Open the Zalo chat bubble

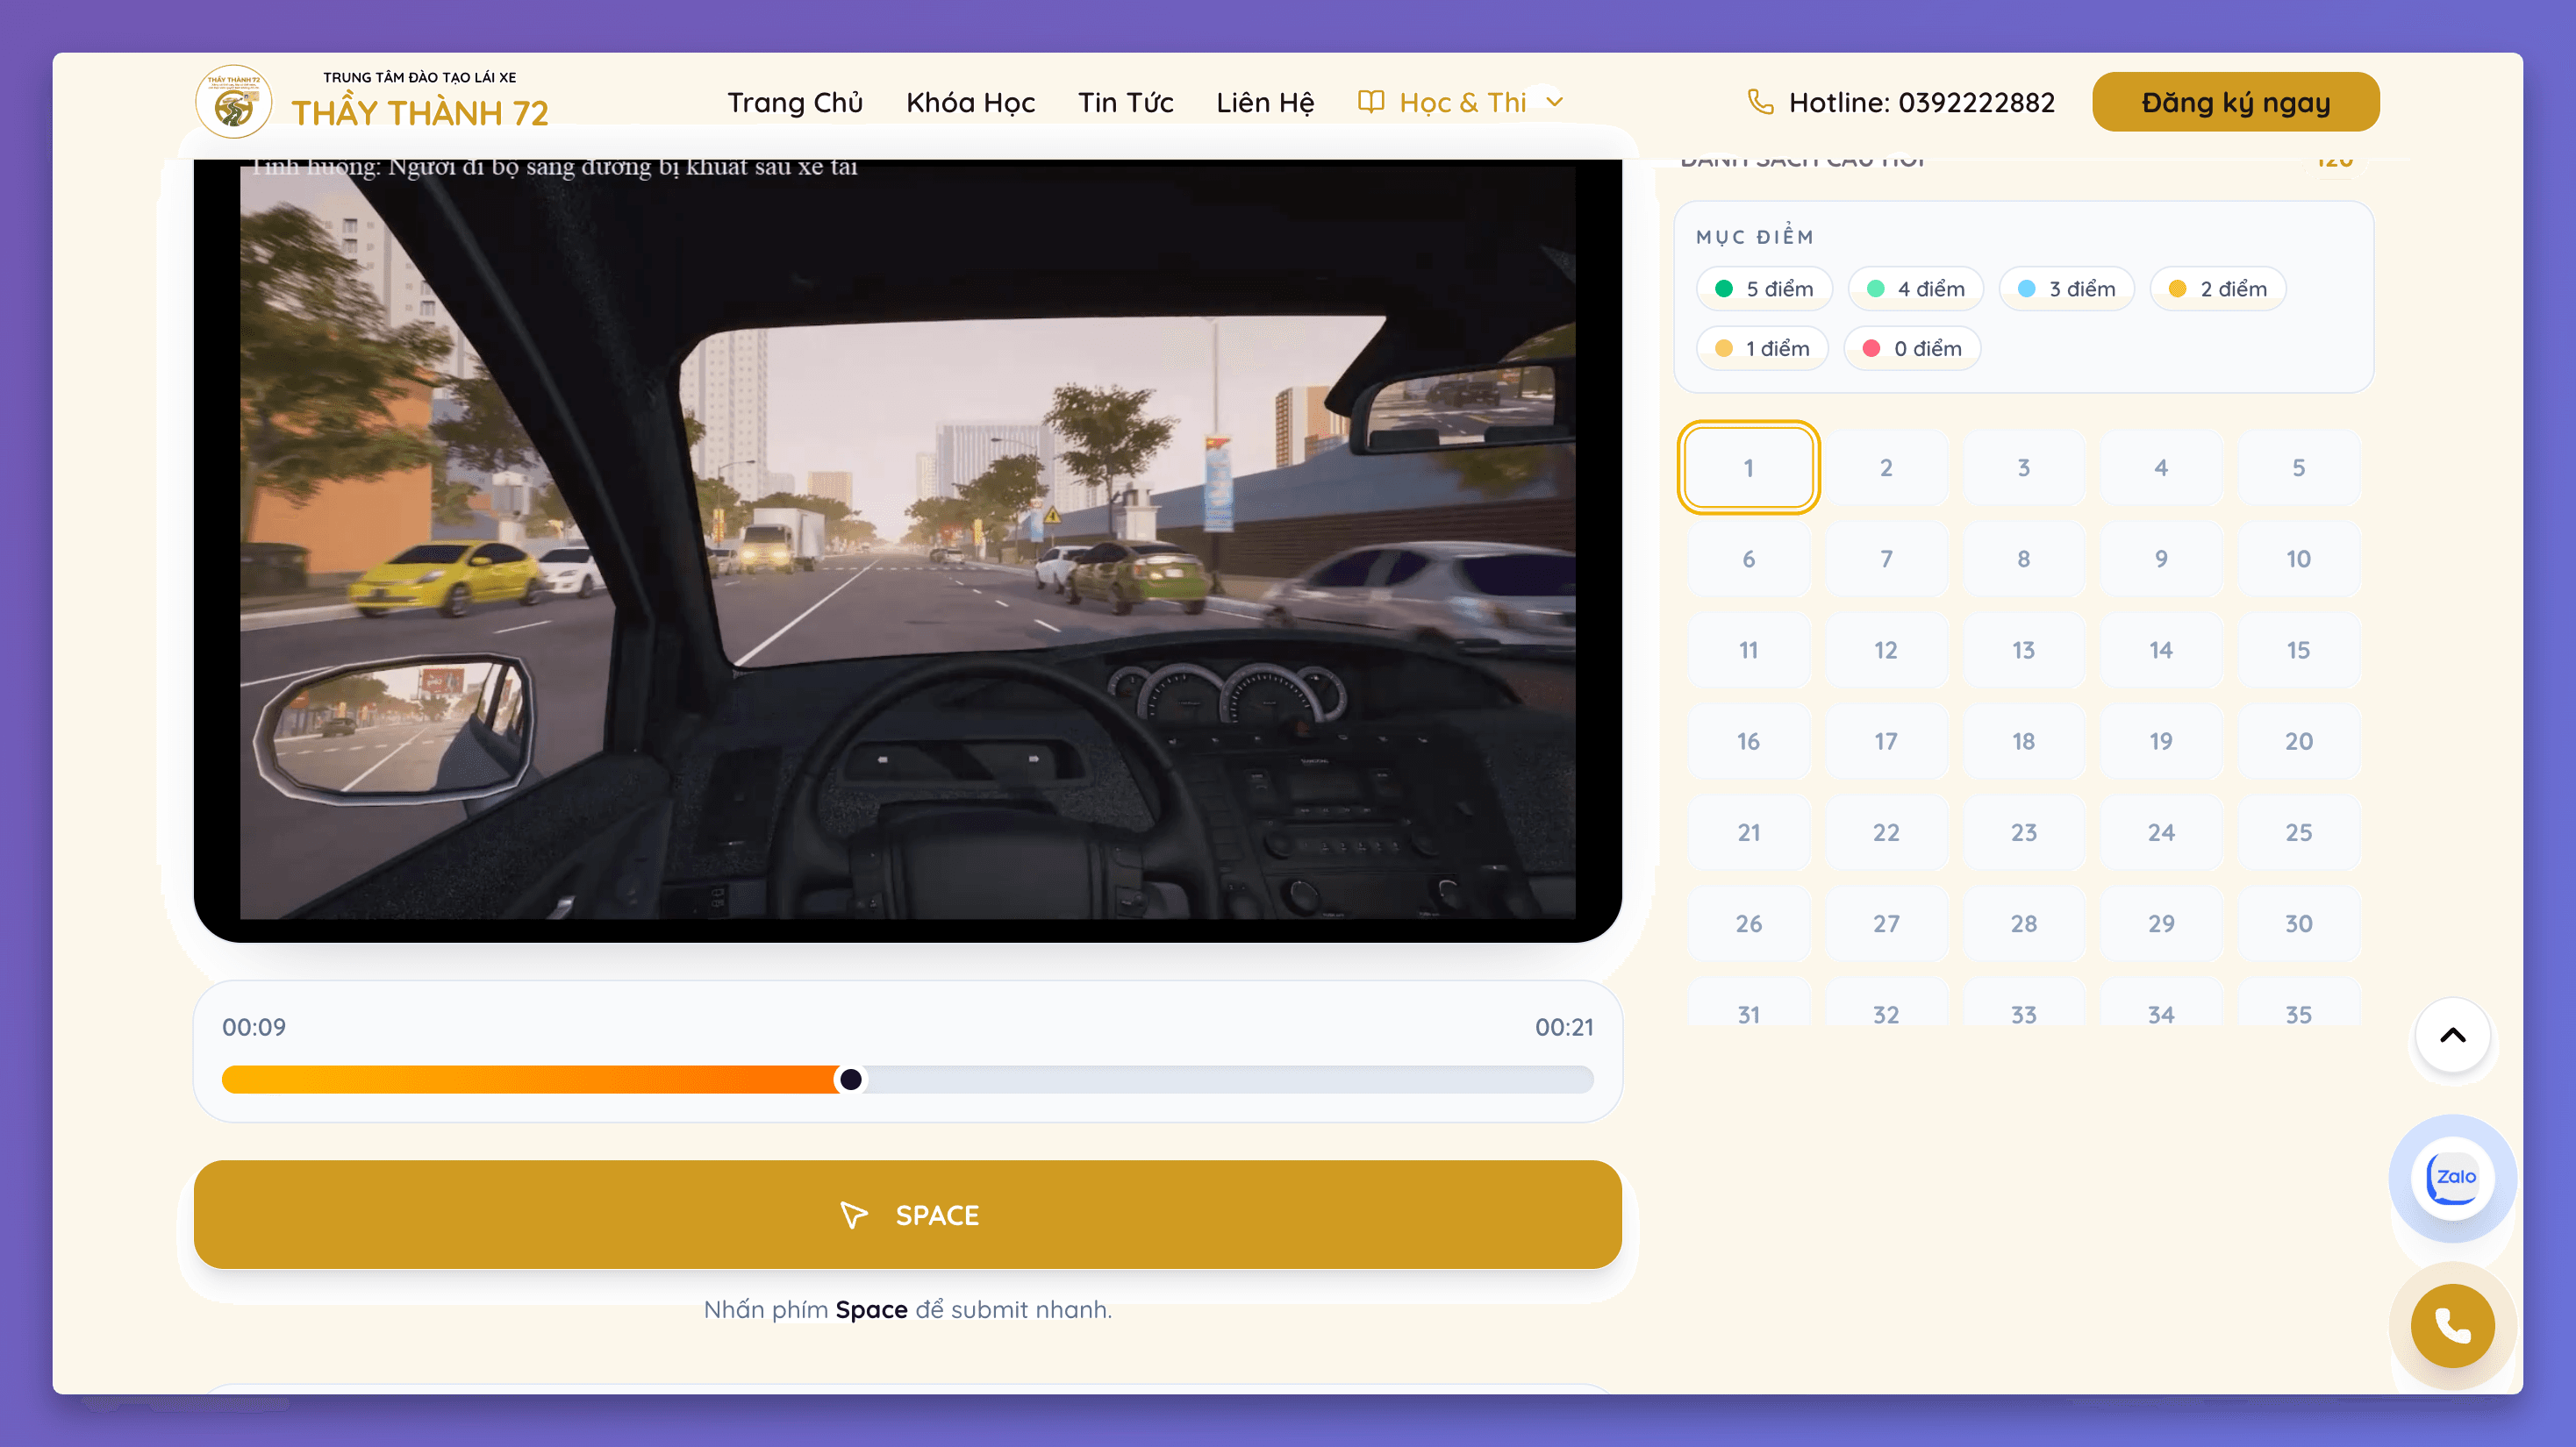tap(2452, 1177)
